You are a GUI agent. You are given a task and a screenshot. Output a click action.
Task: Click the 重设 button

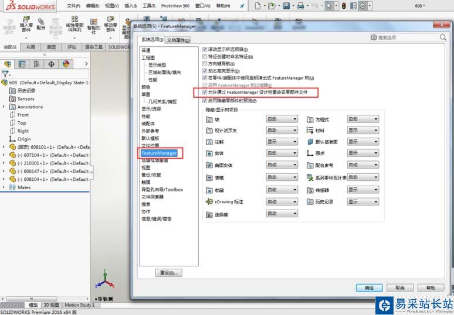[169, 273]
